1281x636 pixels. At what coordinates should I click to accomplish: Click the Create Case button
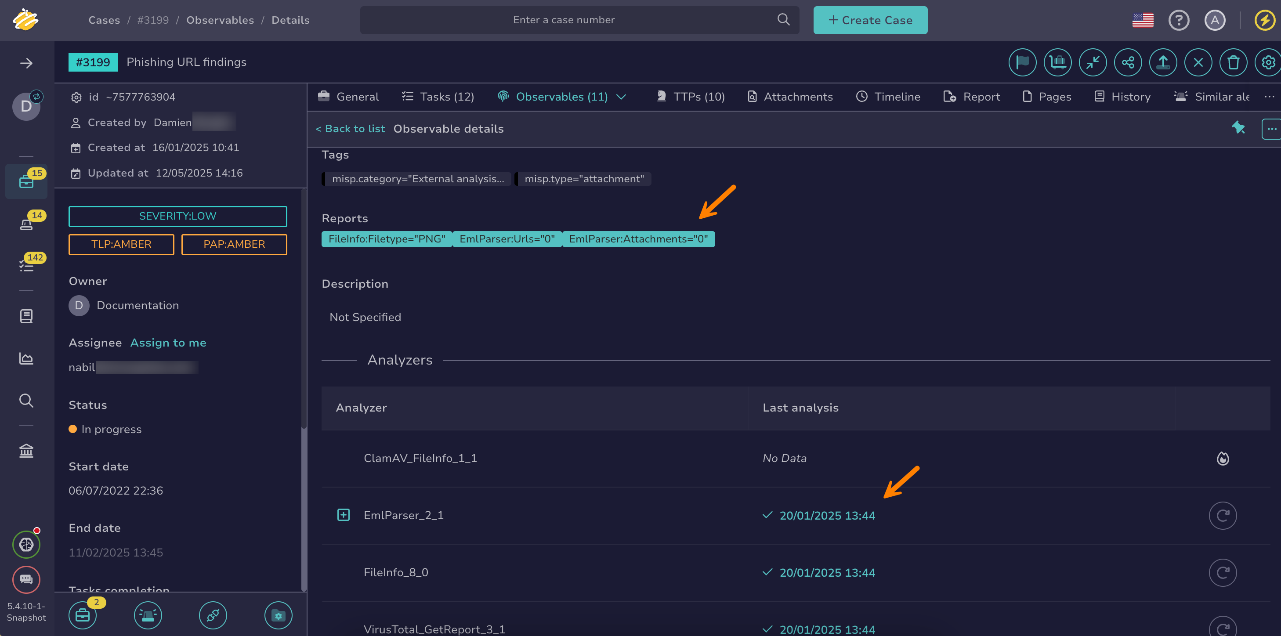[x=870, y=20]
